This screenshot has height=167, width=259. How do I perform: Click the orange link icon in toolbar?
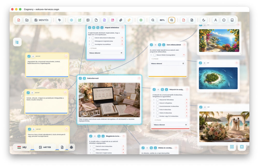(129, 20)
